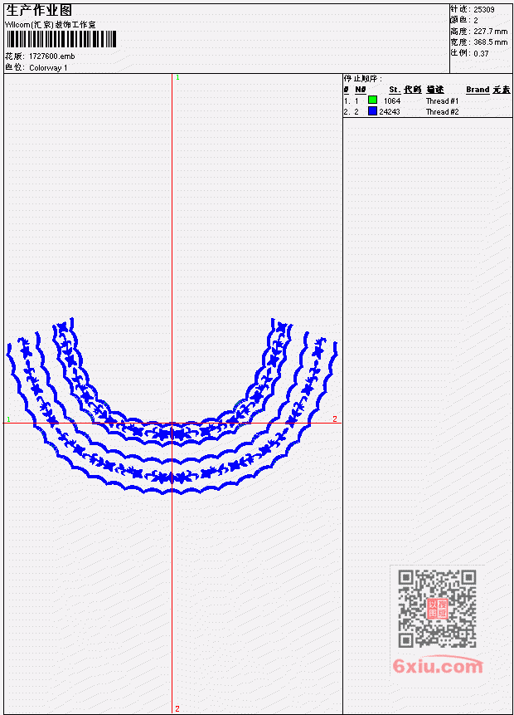This screenshot has width=514, height=715.
Task: Click the green Thread #1 color swatch
Action: tap(372, 100)
